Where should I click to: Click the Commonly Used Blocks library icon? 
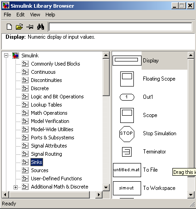pos(25,64)
